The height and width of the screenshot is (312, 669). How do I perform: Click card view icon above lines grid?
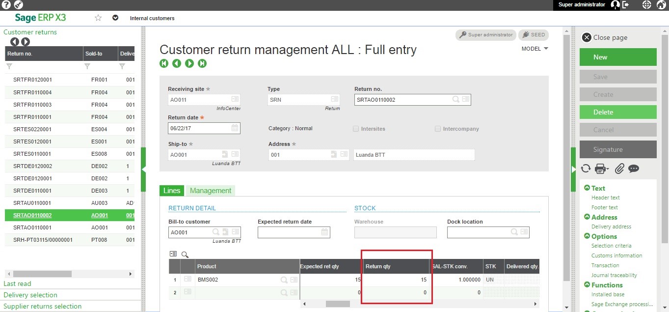(x=173, y=254)
